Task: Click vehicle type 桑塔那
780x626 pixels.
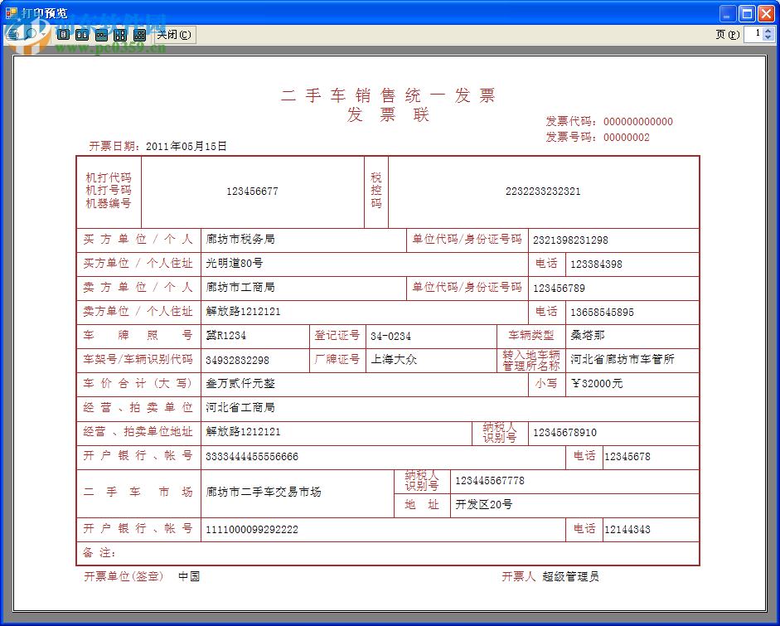Action: (588, 336)
